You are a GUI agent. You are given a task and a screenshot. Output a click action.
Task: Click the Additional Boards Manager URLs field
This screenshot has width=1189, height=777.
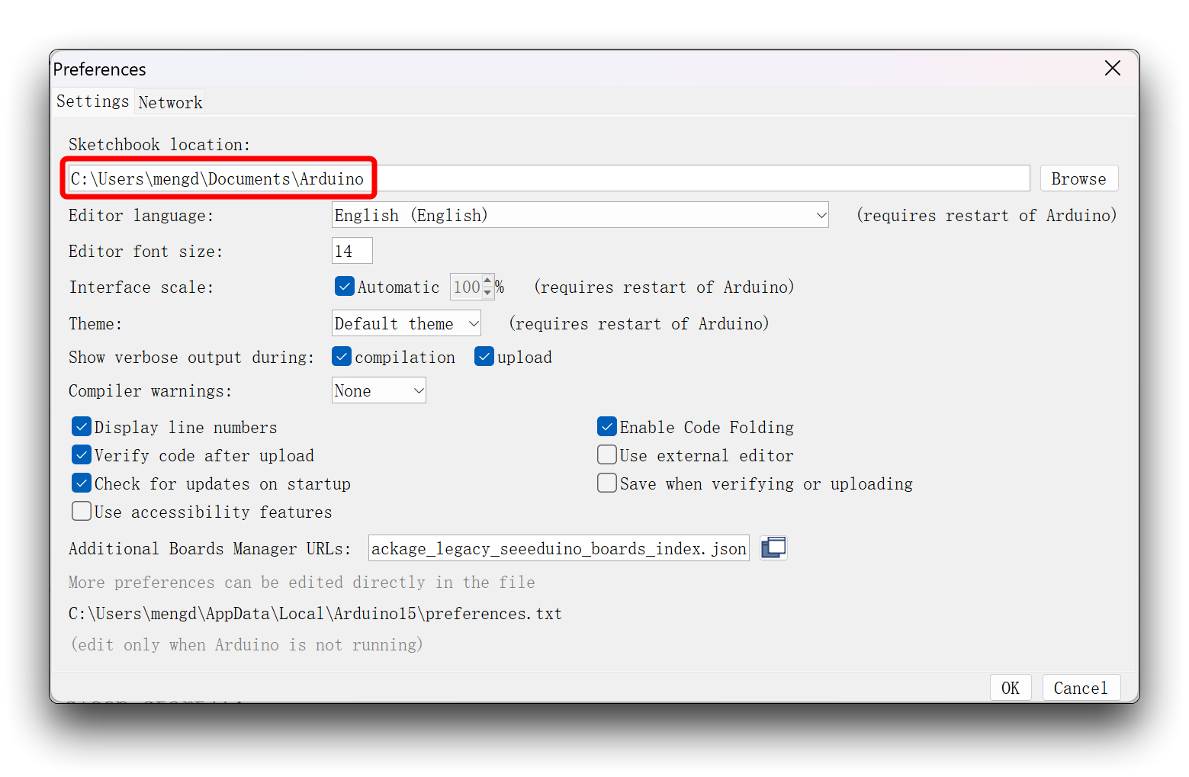click(559, 548)
